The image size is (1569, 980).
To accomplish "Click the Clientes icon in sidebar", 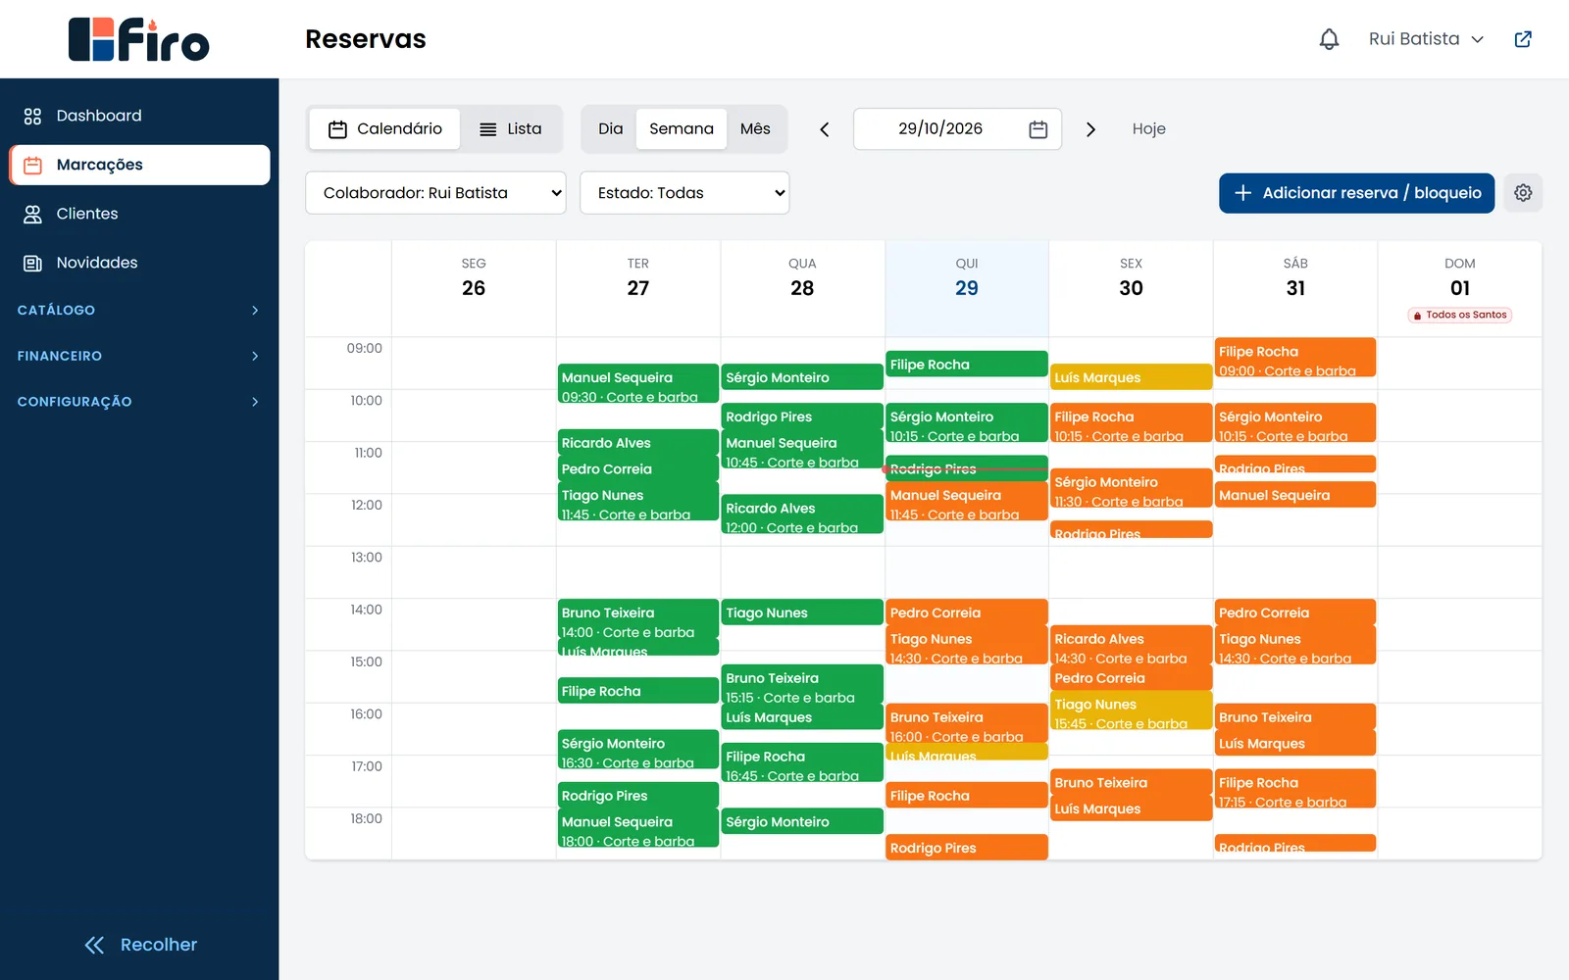I will coord(32,214).
